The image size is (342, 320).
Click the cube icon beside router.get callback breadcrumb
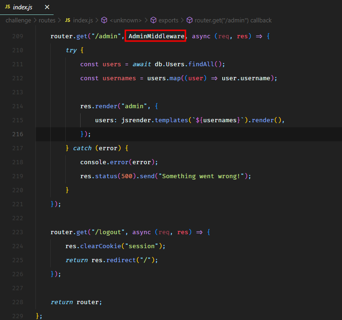click(190, 21)
